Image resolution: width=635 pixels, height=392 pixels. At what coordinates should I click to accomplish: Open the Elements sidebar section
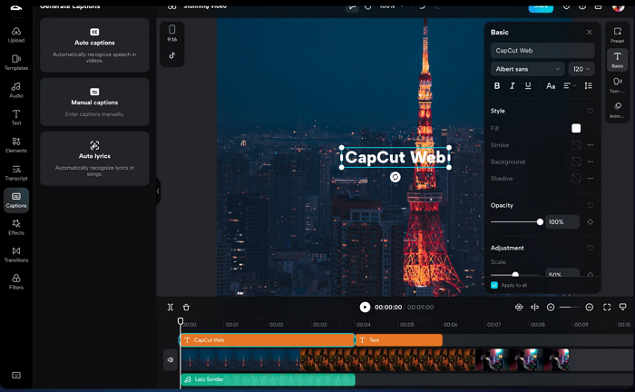[x=16, y=145]
